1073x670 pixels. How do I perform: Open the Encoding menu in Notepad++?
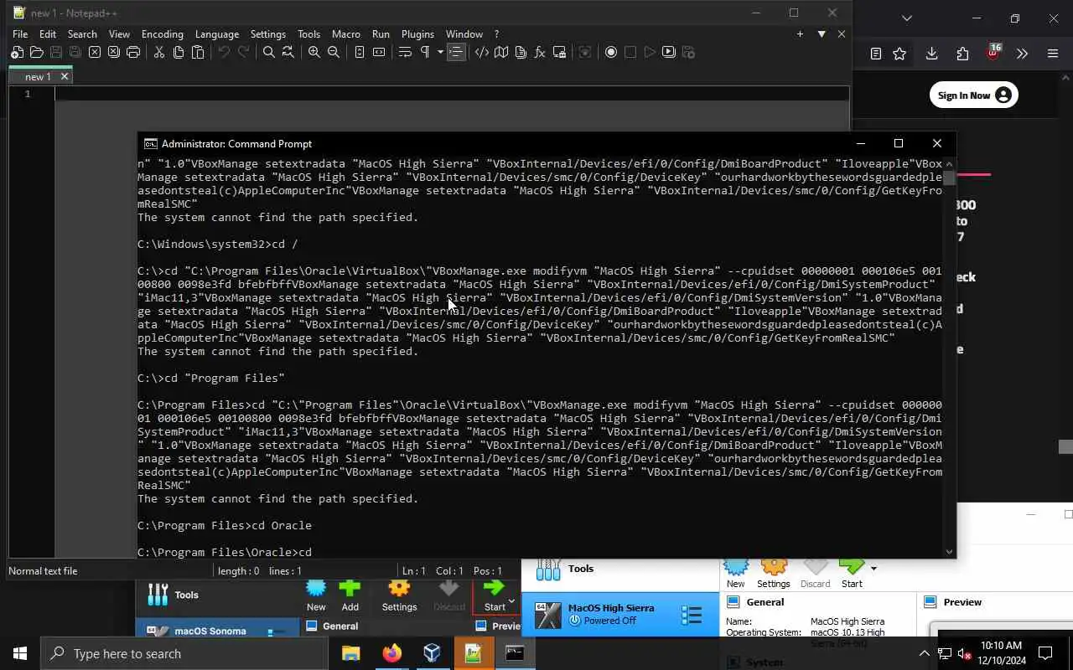[162, 34]
